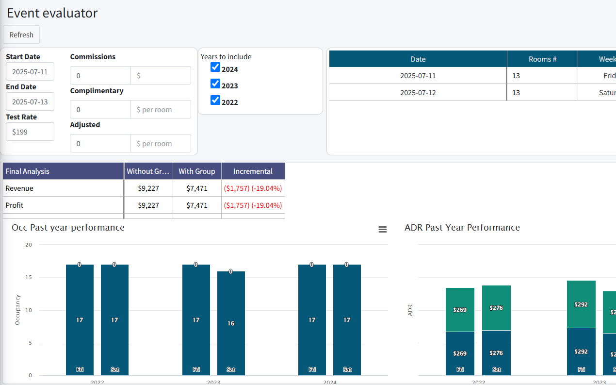
Task: Open the End Date picker field
Action: click(30, 101)
